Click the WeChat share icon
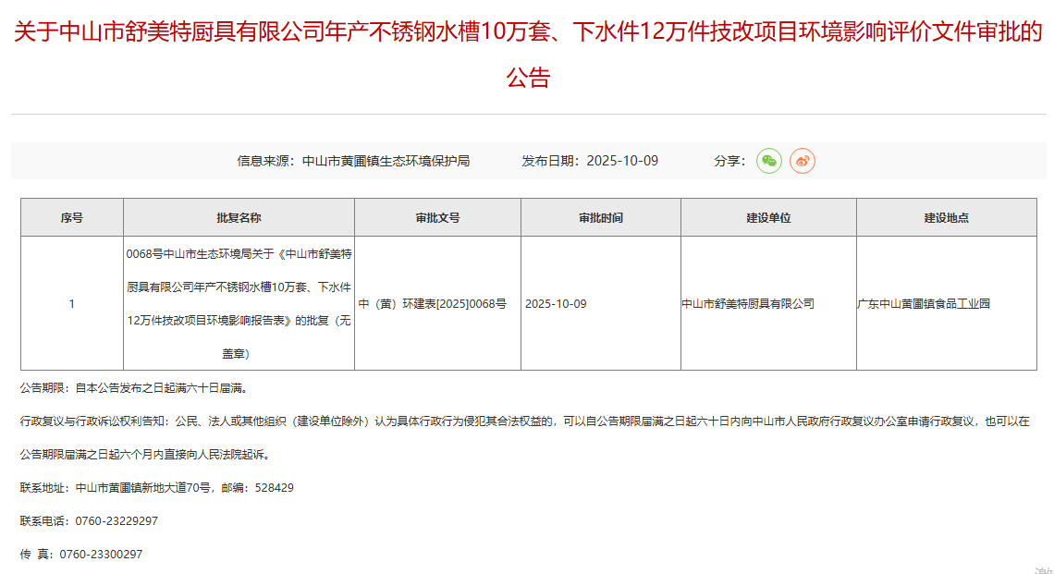Viewport: 1054px width, 574px height. click(768, 161)
